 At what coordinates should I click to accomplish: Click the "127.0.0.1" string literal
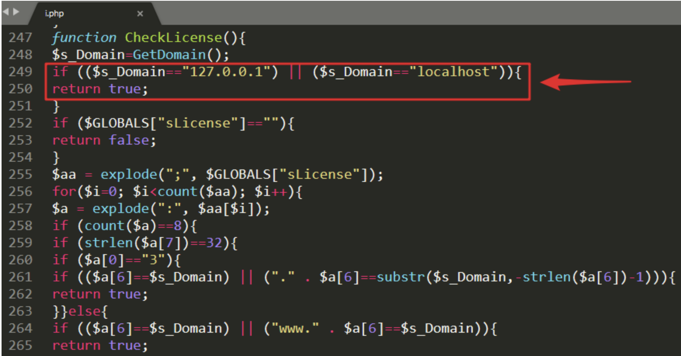tap(226, 72)
